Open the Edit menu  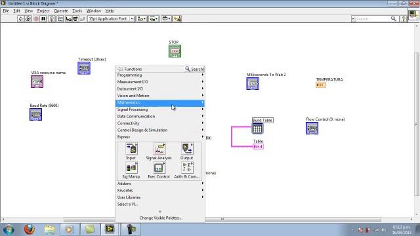coord(16,11)
